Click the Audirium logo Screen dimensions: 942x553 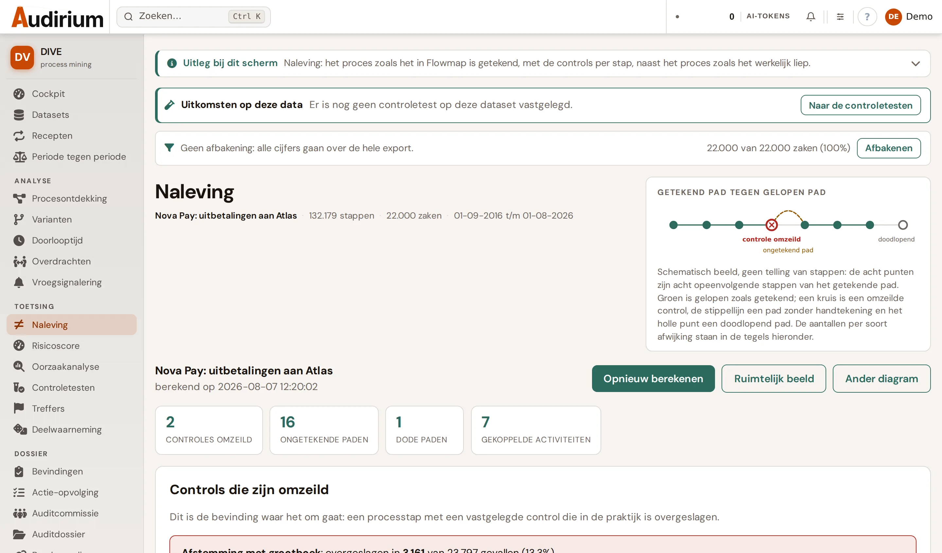click(x=57, y=17)
